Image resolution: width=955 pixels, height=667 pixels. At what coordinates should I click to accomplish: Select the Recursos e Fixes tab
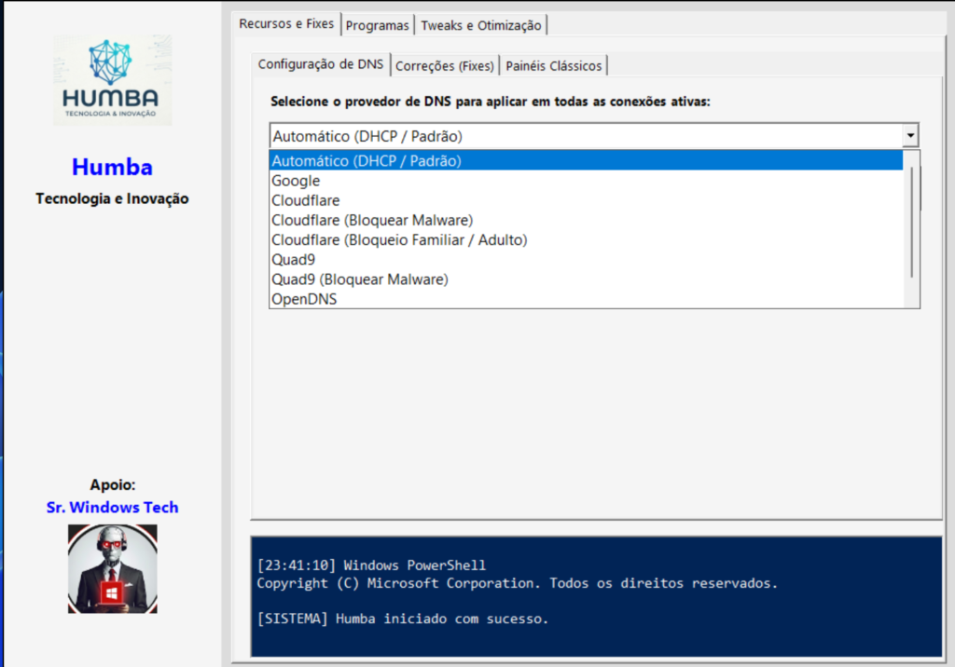click(x=286, y=24)
